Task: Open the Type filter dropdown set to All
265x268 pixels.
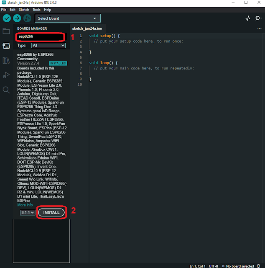Action: 48,46
